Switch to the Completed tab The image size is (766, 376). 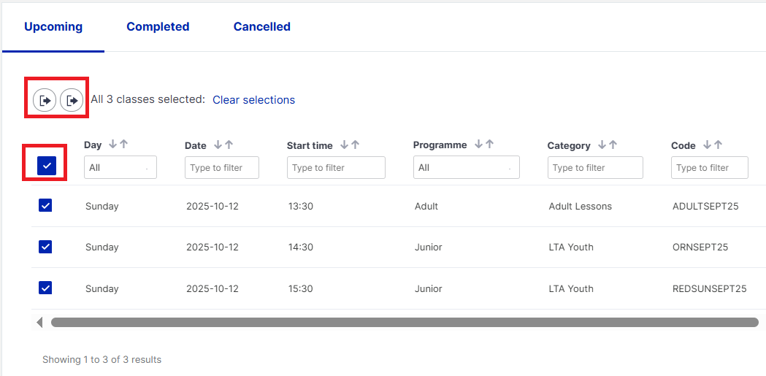[x=158, y=26]
